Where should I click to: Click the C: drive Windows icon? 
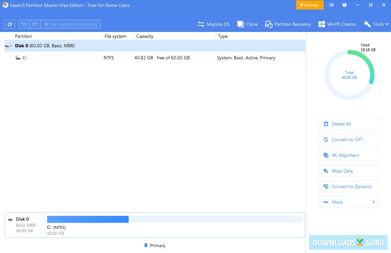click(x=18, y=58)
